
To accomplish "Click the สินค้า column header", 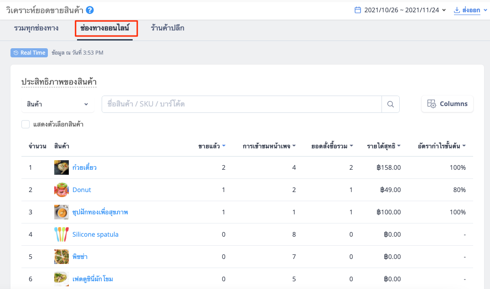I will click(x=62, y=146).
